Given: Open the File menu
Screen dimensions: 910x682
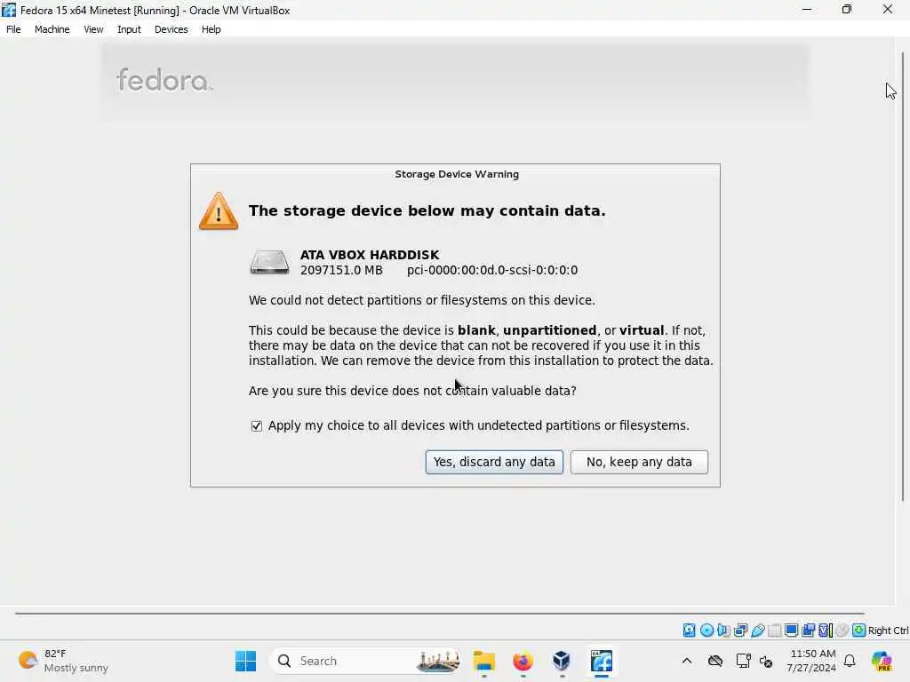Looking at the screenshot, I should [x=13, y=29].
